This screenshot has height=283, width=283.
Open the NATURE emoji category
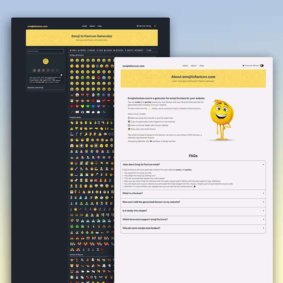point(89,50)
